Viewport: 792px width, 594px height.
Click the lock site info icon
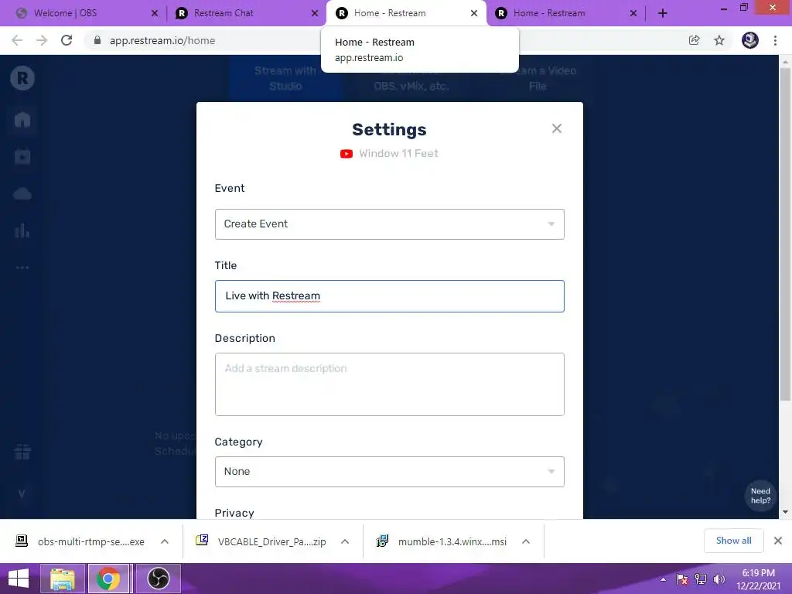pyautogui.click(x=97, y=40)
